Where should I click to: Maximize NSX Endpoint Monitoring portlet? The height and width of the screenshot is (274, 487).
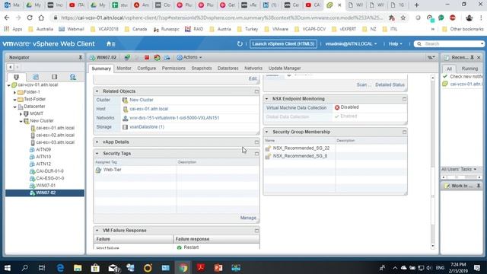coord(404,99)
